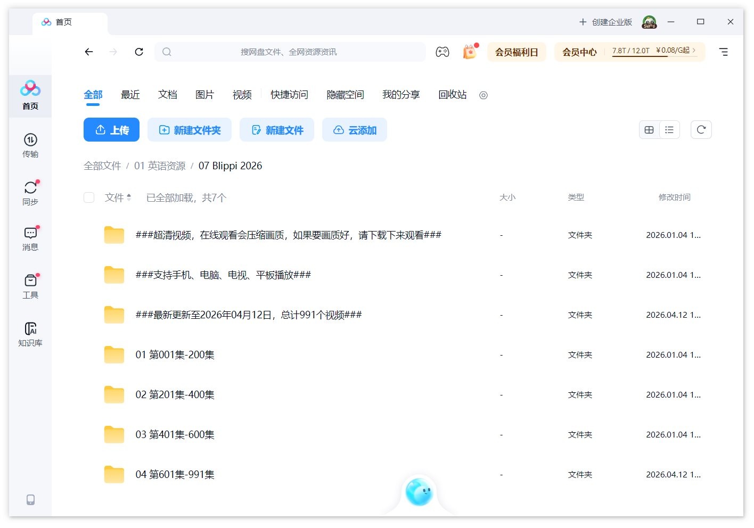Open the AI Knowledge Base icon
Screen dimensions: 754x528
pos(30,334)
